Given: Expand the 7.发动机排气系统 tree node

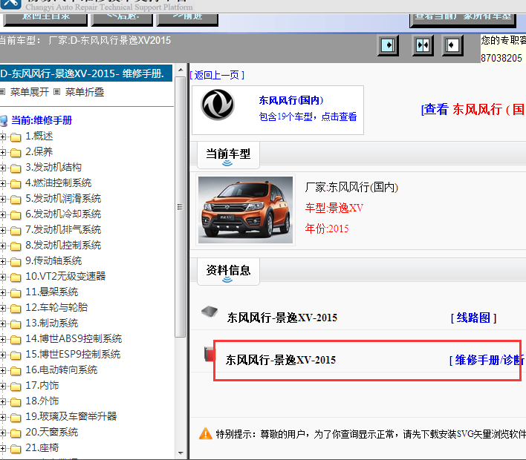Looking at the screenshot, I should click(3, 231).
